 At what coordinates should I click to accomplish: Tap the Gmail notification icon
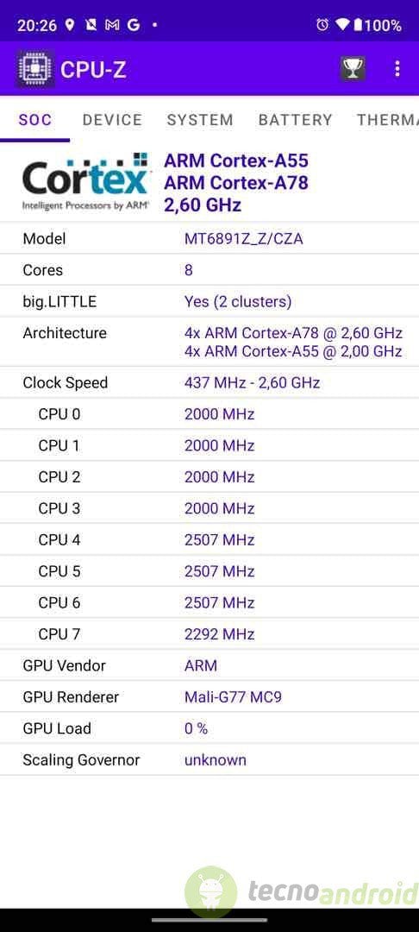click(111, 25)
